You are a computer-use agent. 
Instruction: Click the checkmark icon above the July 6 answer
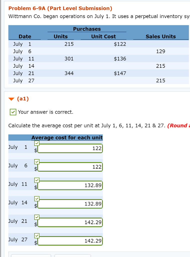(36, 161)
